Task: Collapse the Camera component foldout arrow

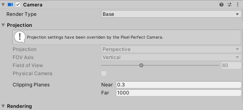Action: click(3, 5)
